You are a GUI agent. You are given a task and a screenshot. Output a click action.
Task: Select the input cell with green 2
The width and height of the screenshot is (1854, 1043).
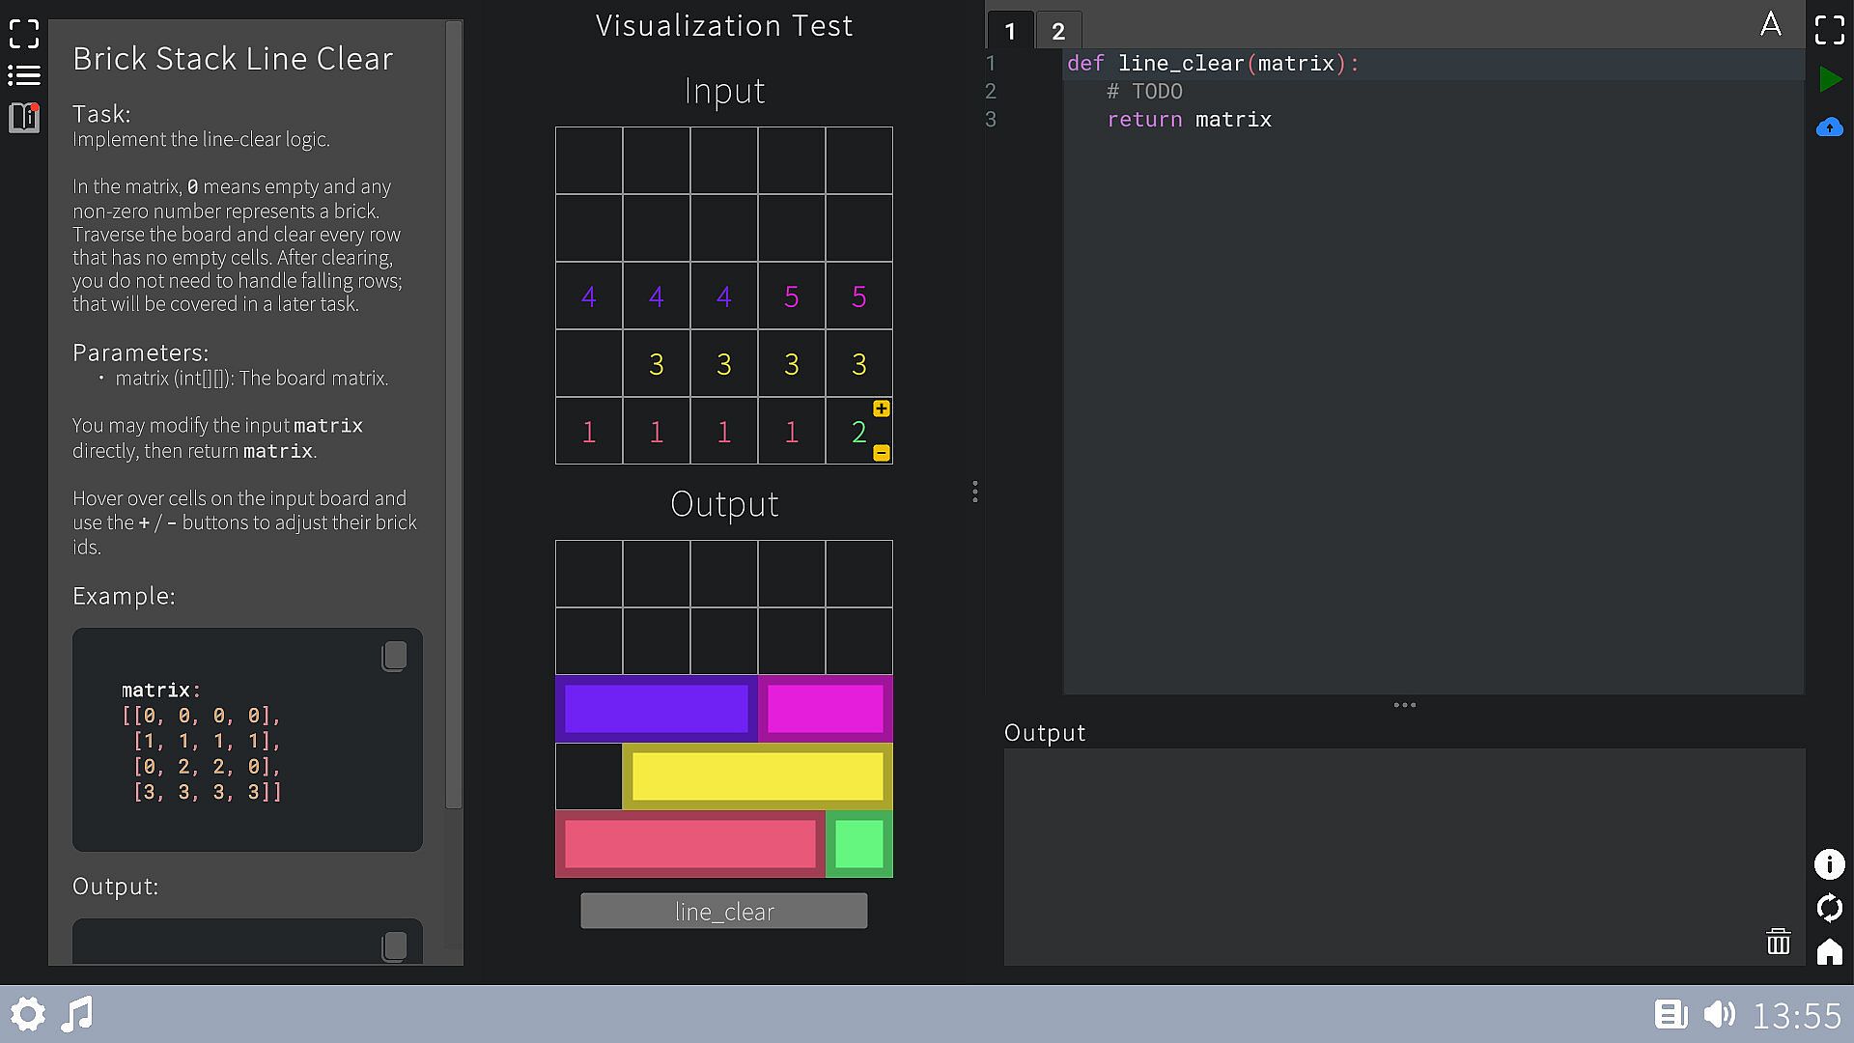pyautogui.click(x=859, y=431)
